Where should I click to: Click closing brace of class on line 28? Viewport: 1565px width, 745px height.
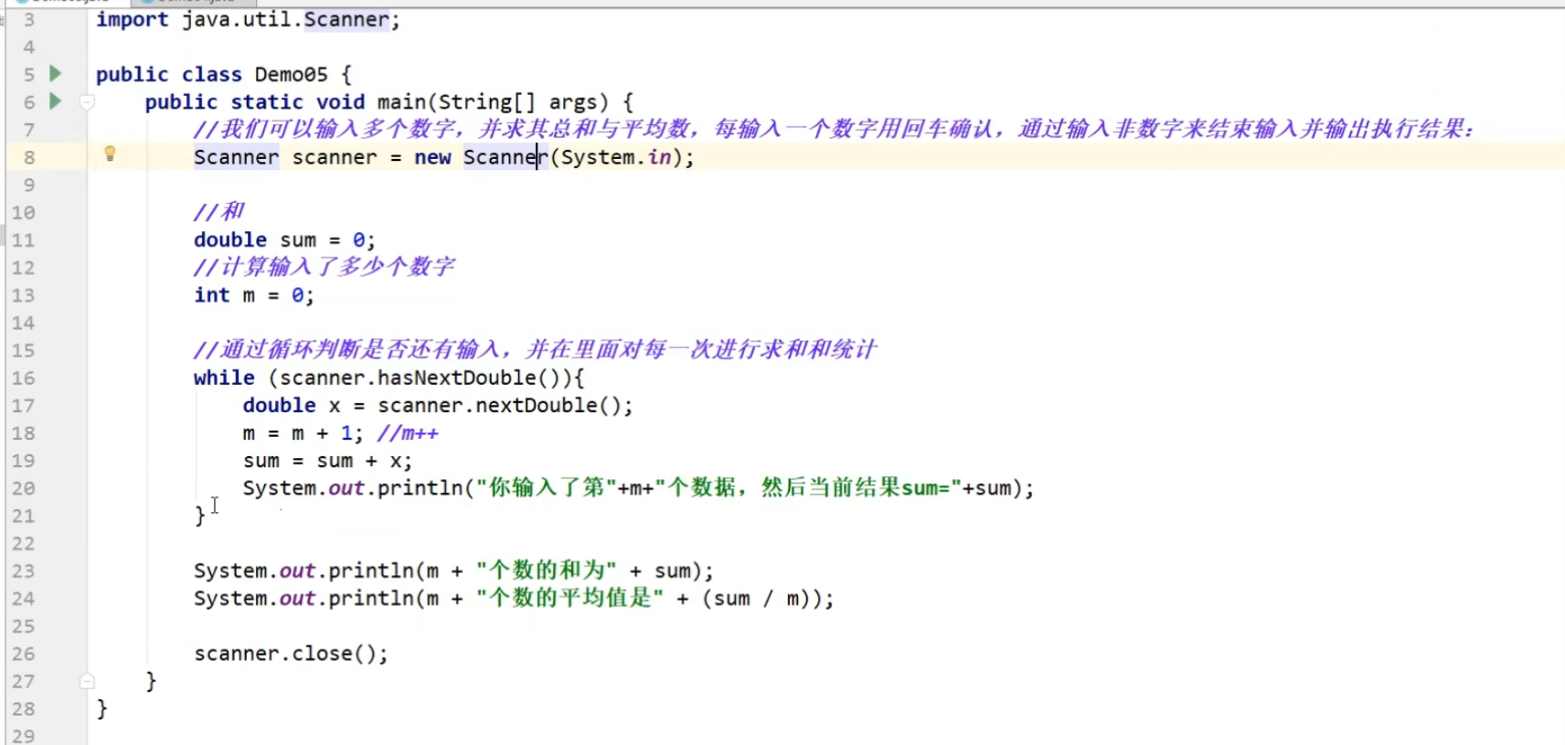[x=101, y=708]
